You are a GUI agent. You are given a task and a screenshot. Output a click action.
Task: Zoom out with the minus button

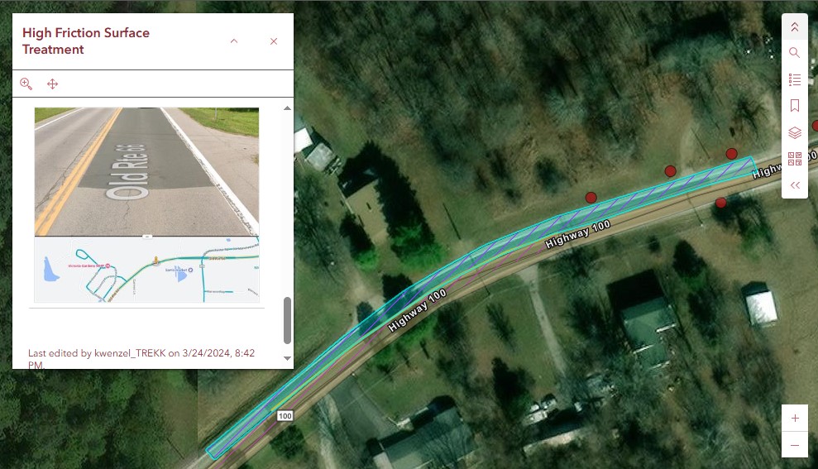(795, 445)
